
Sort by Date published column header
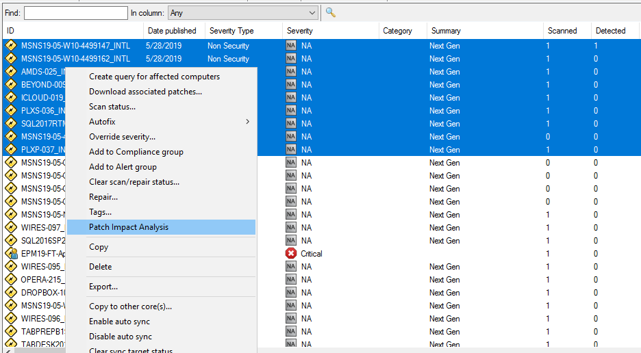tap(172, 31)
